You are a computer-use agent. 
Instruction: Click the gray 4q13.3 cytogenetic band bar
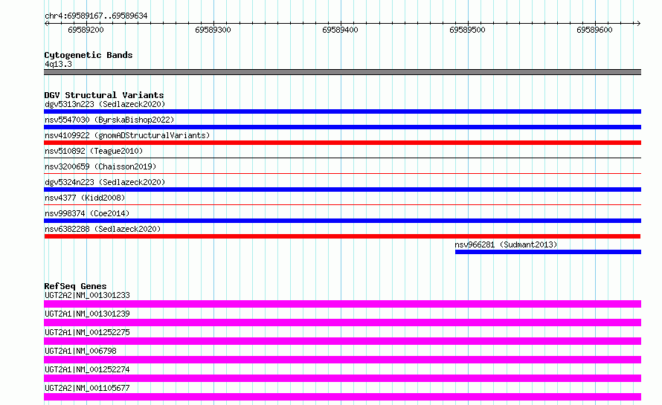[342, 72]
